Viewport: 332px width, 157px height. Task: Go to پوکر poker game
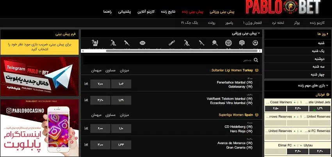tap(296, 23)
